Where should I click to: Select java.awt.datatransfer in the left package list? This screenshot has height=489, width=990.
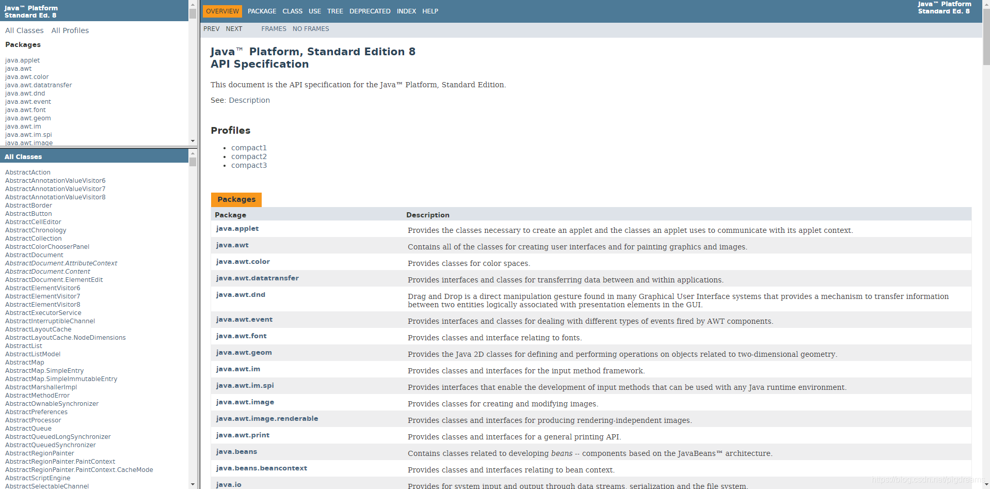(39, 85)
